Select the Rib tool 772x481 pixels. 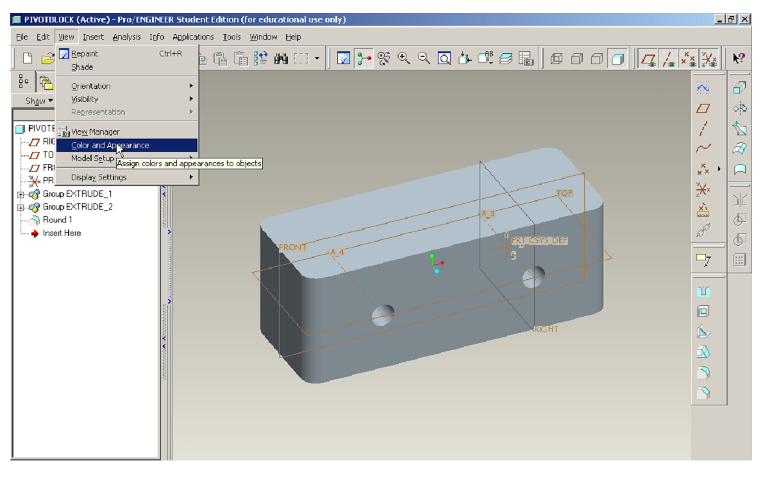[703, 332]
